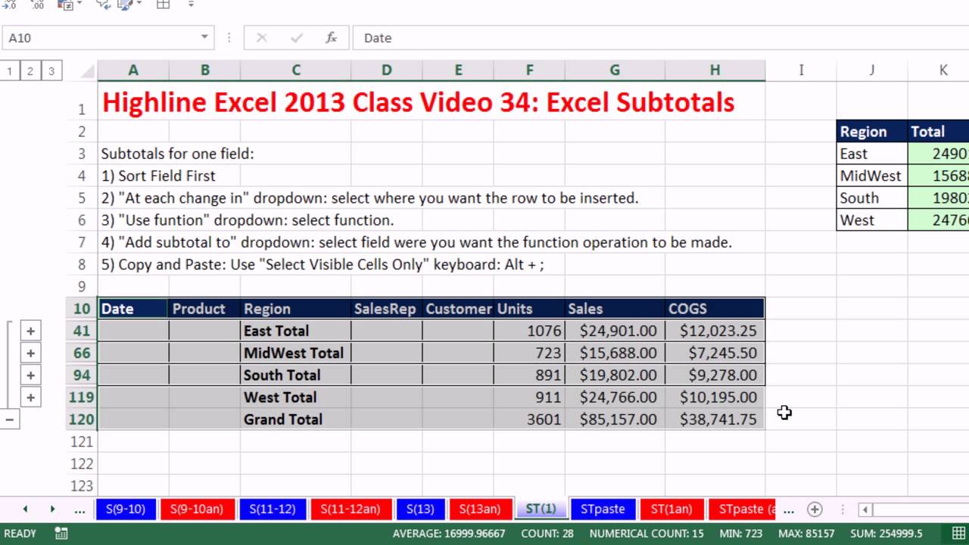
Task: Click the Quick Access Toolbar customize arrow
Action: pyautogui.click(x=191, y=5)
